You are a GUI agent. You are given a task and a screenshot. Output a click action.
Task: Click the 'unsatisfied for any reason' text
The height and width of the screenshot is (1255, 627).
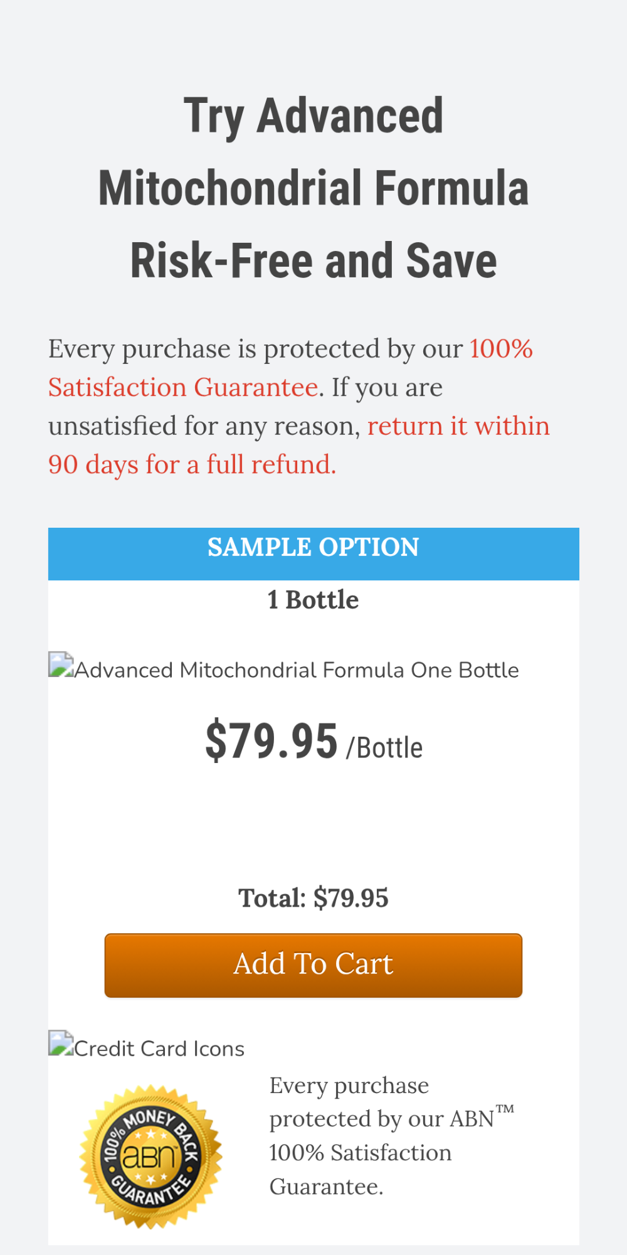point(204,426)
